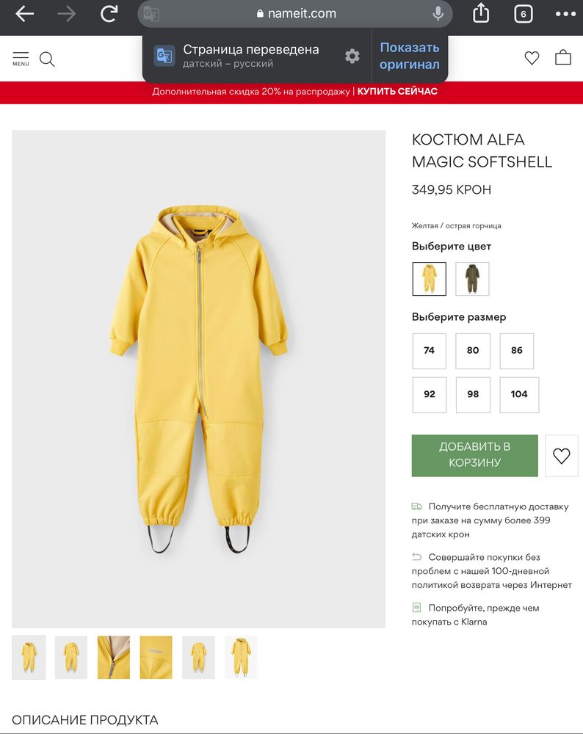Image resolution: width=583 pixels, height=734 pixels.
Task: Open the hamburger MENU icon
Action: click(x=21, y=59)
